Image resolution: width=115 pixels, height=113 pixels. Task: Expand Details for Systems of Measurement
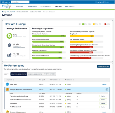105,112
